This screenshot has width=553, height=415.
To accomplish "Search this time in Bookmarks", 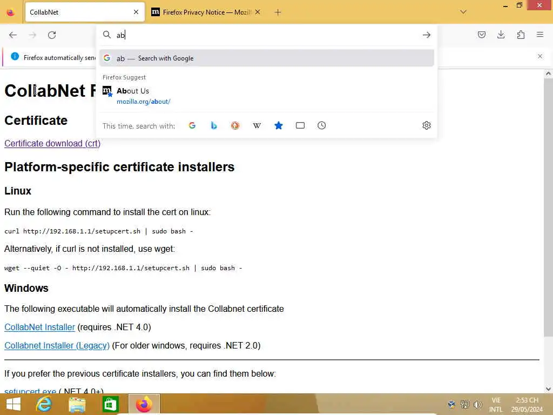I will click(279, 125).
